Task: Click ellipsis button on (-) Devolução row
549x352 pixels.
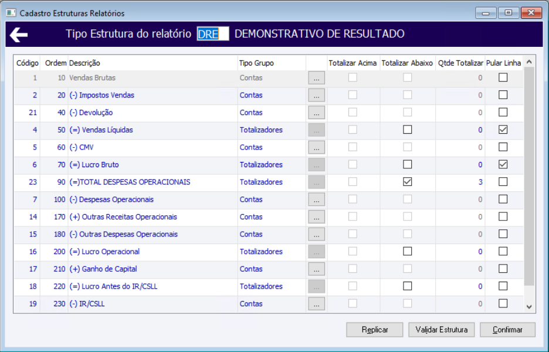Action: [x=316, y=113]
